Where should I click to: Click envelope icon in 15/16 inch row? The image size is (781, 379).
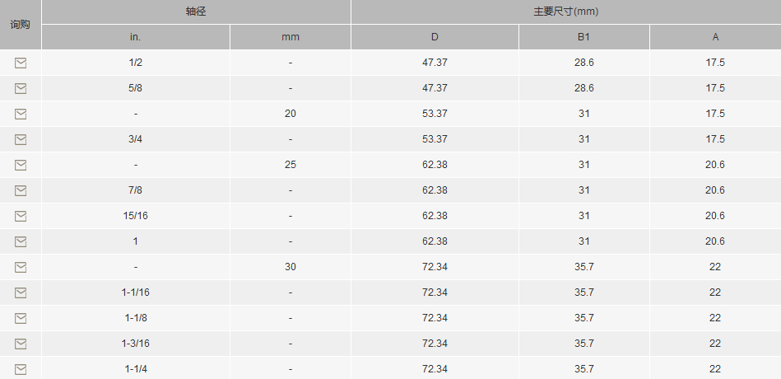click(x=21, y=217)
